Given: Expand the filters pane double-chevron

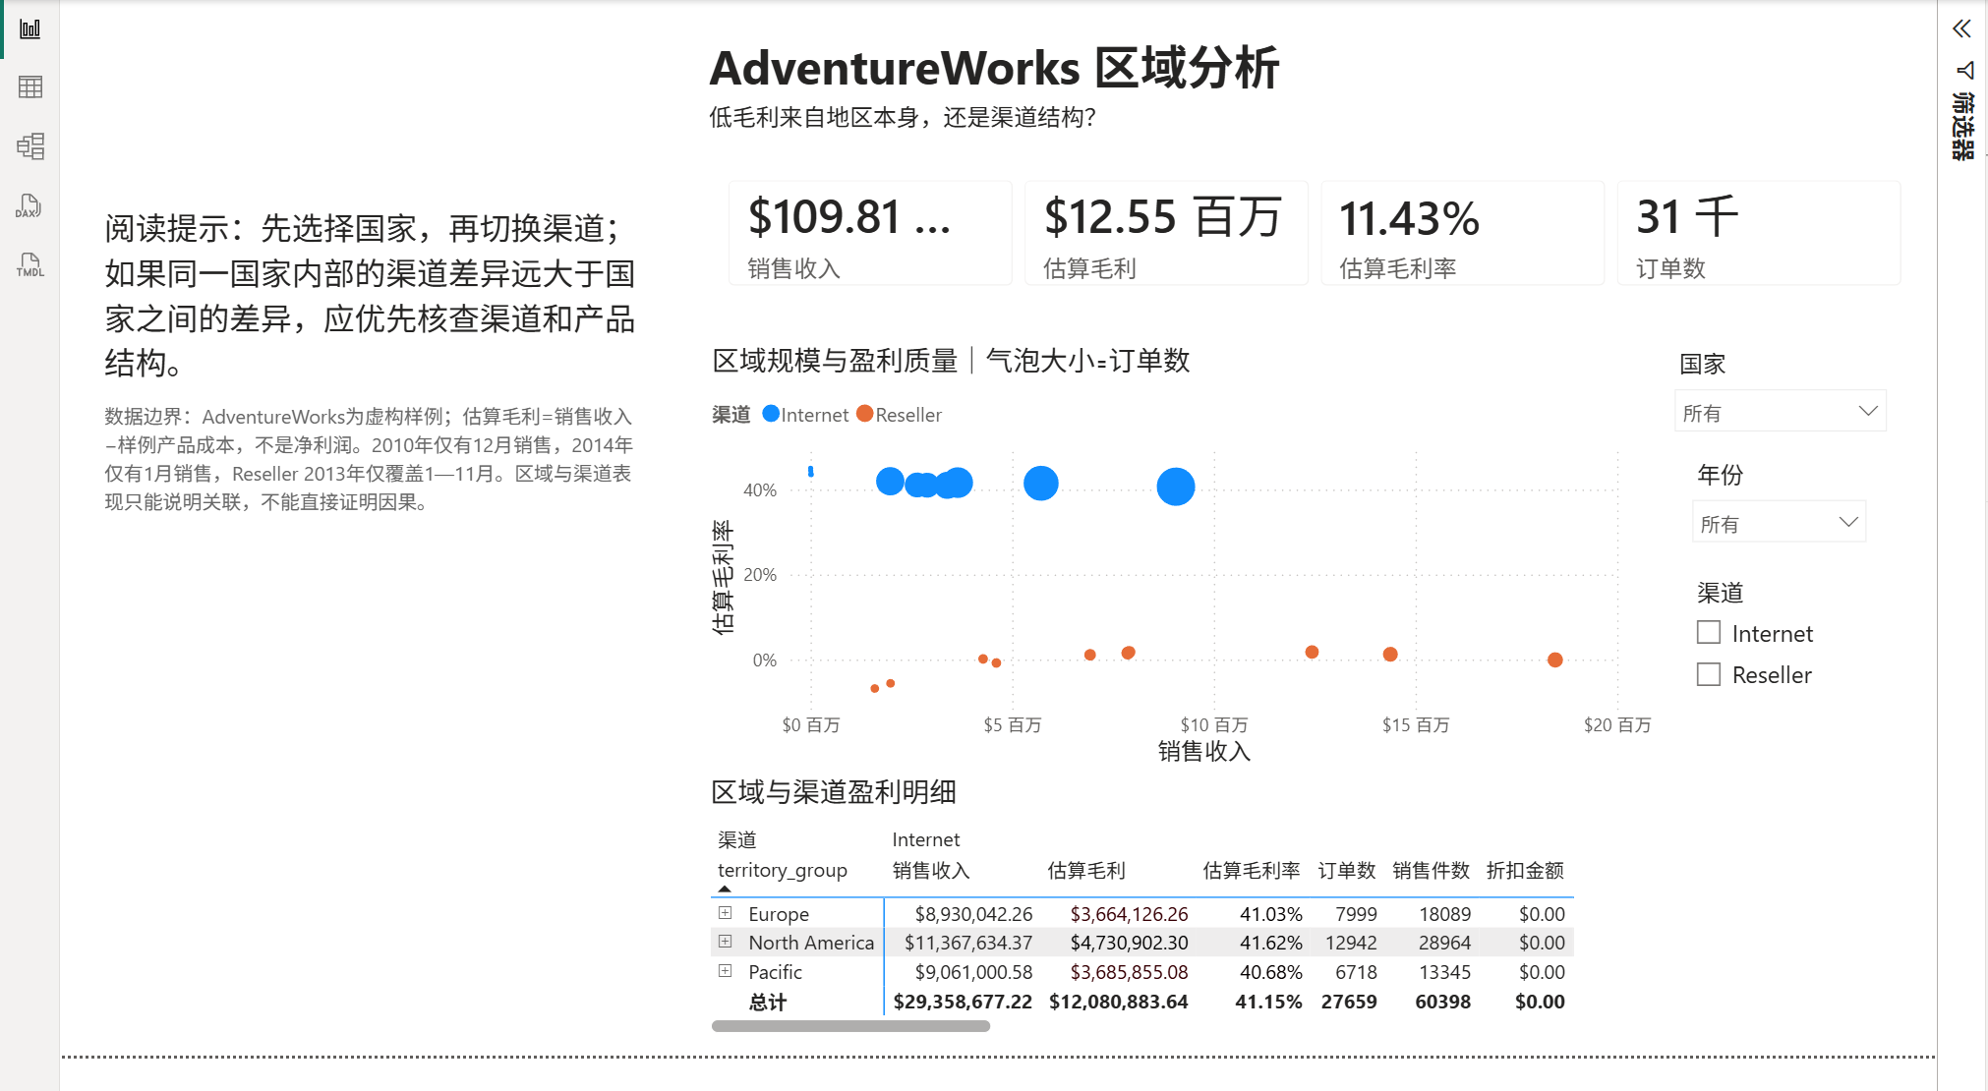Looking at the screenshot, I should tap(1961, 29).
